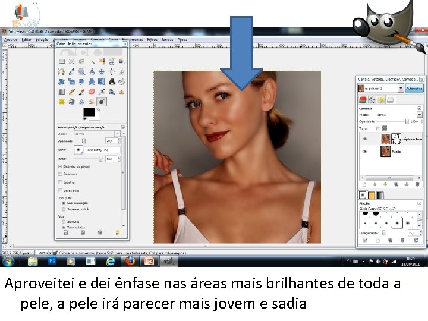
Task: Select the Paths tool
Action: point(62,71)
